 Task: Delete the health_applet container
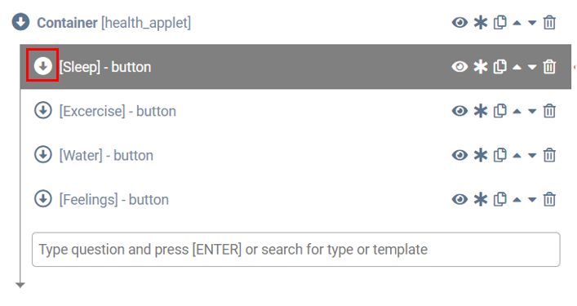[x=549, y=23]
